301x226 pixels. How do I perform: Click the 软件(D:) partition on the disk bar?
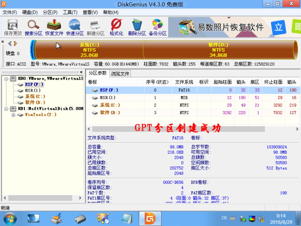tap(218, 50)
